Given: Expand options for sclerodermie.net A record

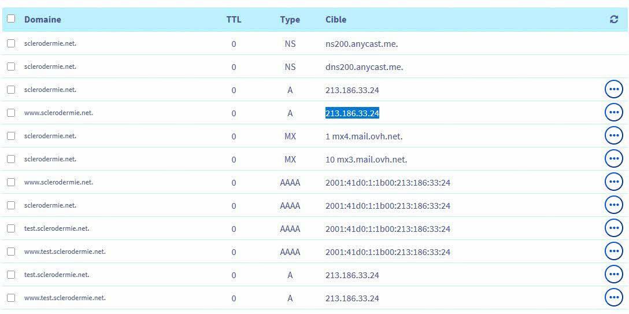Looking at the screenshot, I should point(613,90).
